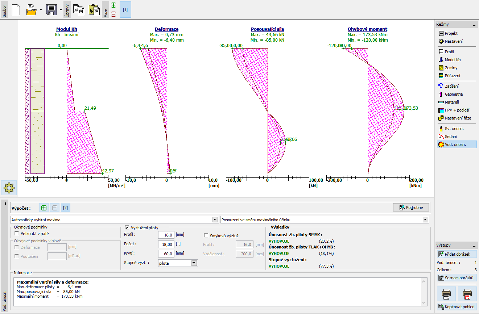The width and height of the screenshot is (479, 314).
Task: Click the Úpravy toolbar label
Action: [66, 9]
